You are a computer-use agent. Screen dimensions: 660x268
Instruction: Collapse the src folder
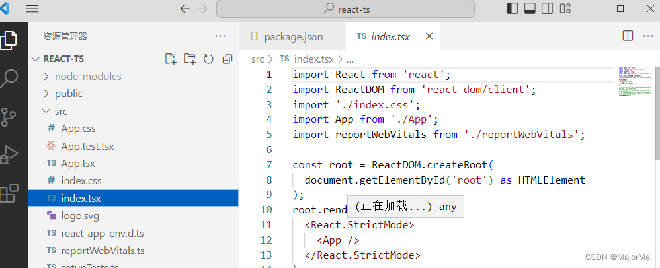point(133,112)
